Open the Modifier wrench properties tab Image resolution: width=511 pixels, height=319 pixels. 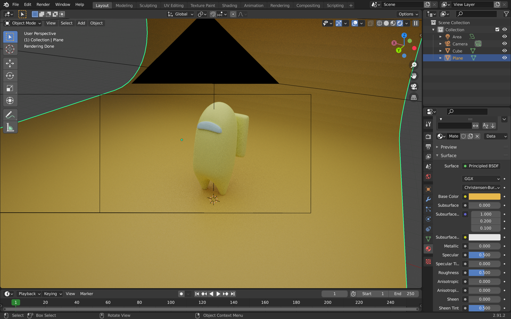[428, 199]
